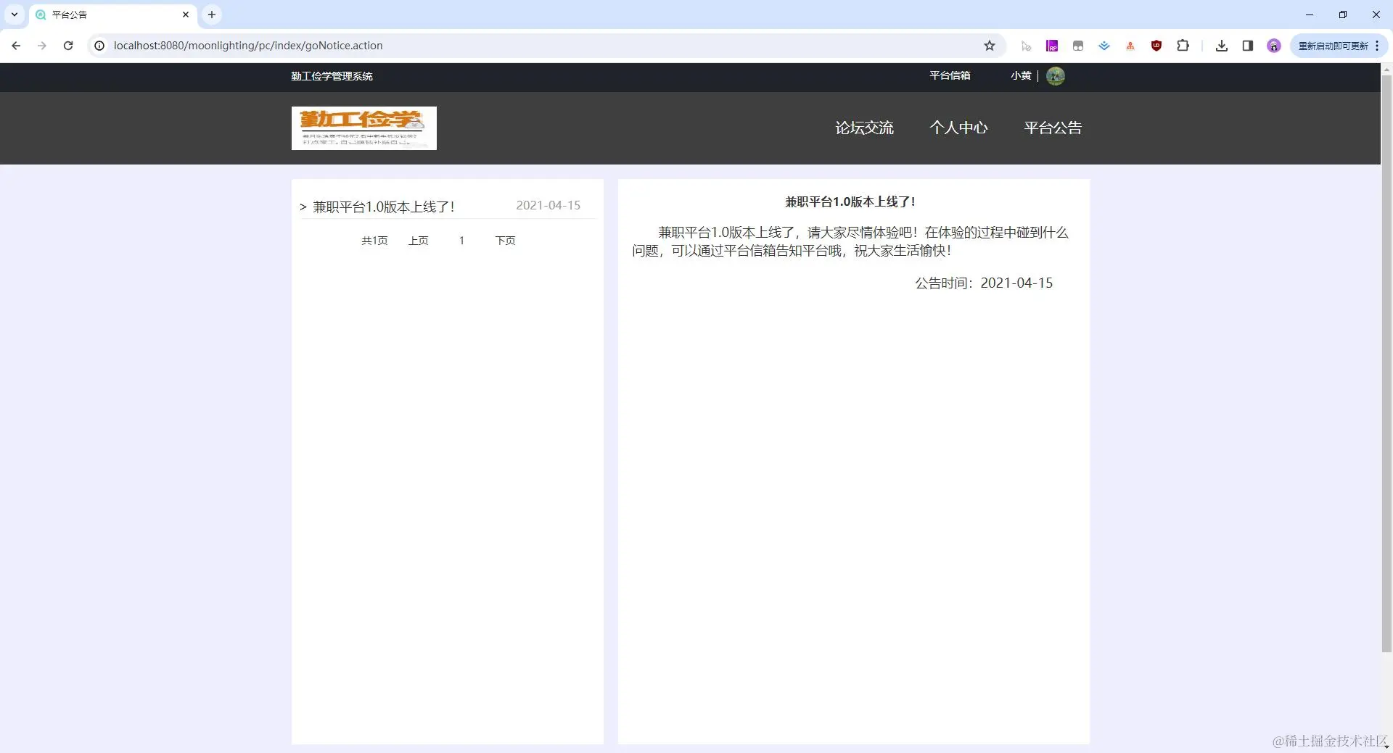Click the orange extension icon
1393x753 pixels.
[x=1130, y=46]
